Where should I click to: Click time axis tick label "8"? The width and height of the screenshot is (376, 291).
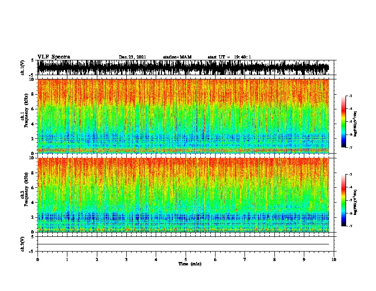pyautogui.click(x=274, y=259)
